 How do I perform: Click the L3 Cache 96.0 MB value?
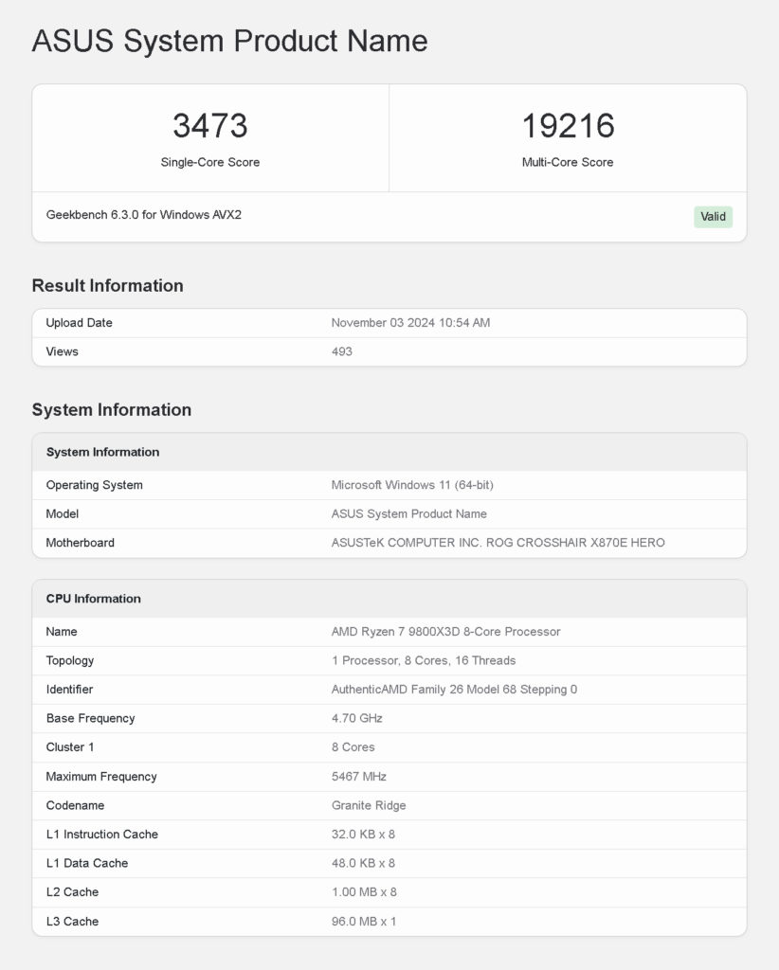pos(363,921)
